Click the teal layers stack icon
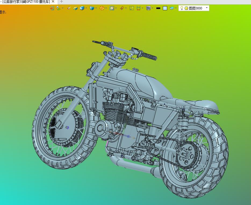The width and height of the screenshot is (251, 205). click(x=172, y=8)
